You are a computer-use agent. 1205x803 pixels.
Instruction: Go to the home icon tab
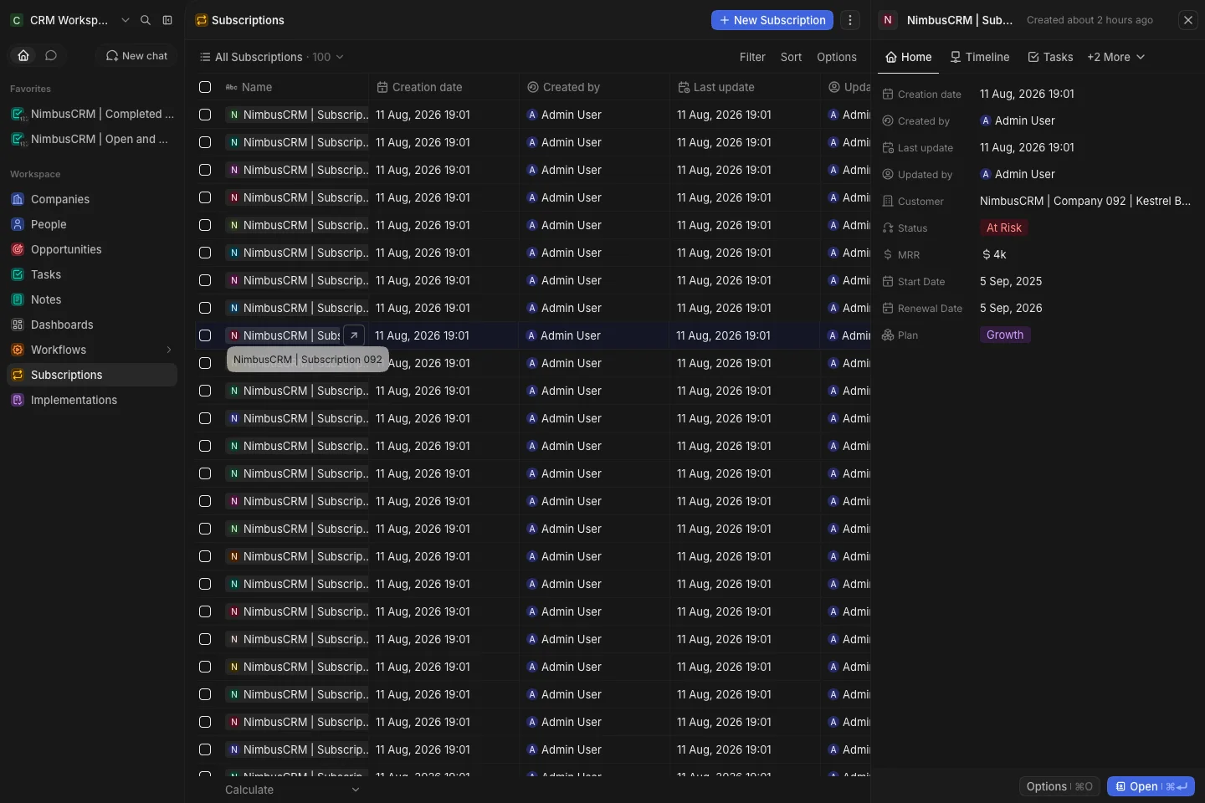pyautogui.click(x=23, y=55)
